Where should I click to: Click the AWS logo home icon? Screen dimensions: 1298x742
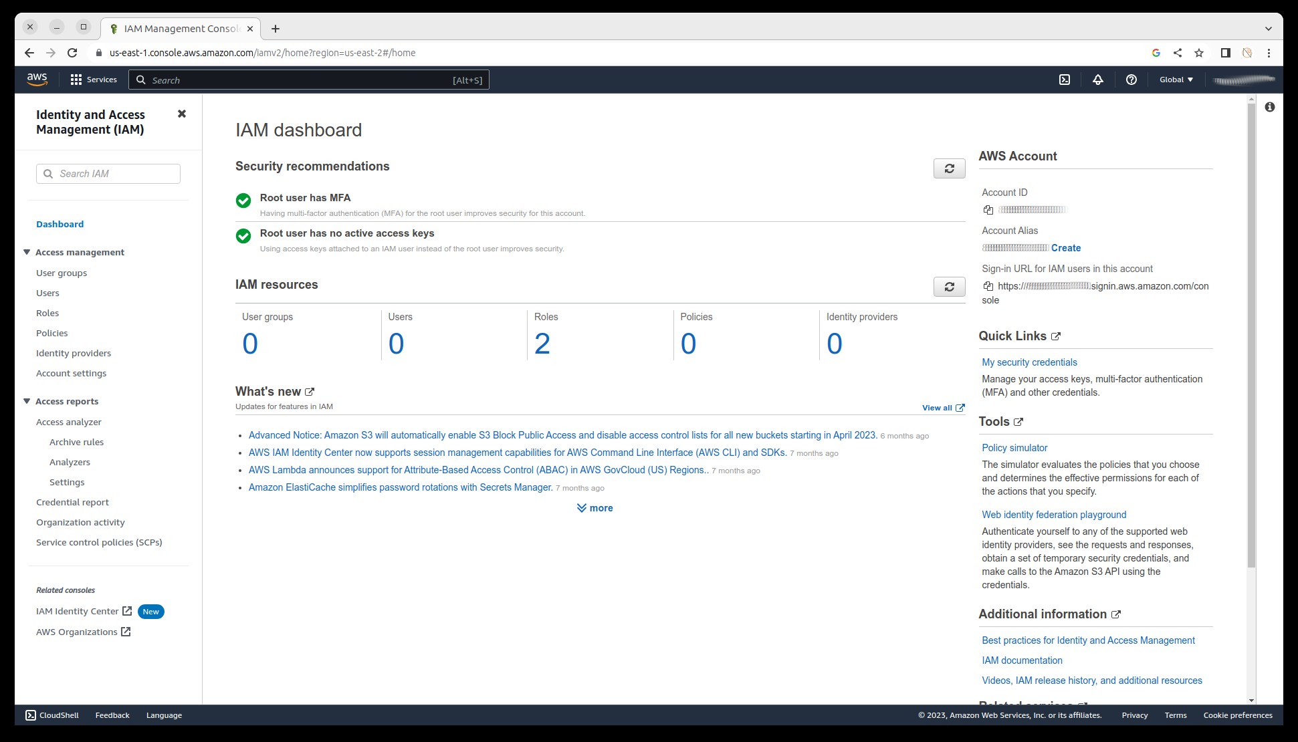[x=37, y=80]
